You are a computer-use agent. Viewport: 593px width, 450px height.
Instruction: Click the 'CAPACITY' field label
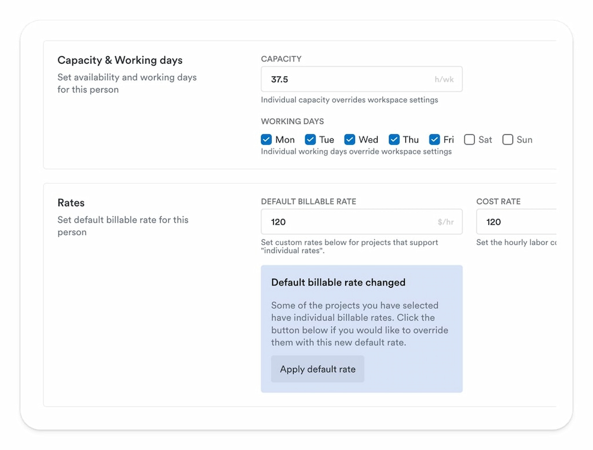281,59
